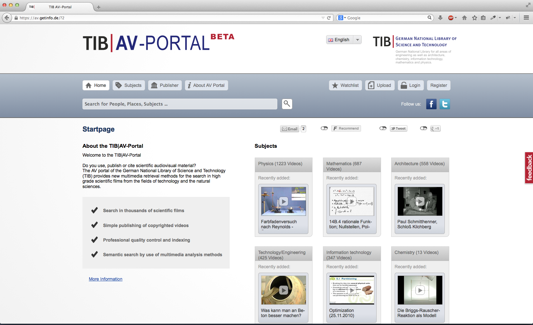This screenshot has height=325, width=533.
Task: Click the portal search magnifier button
Action: coord(287,104)
